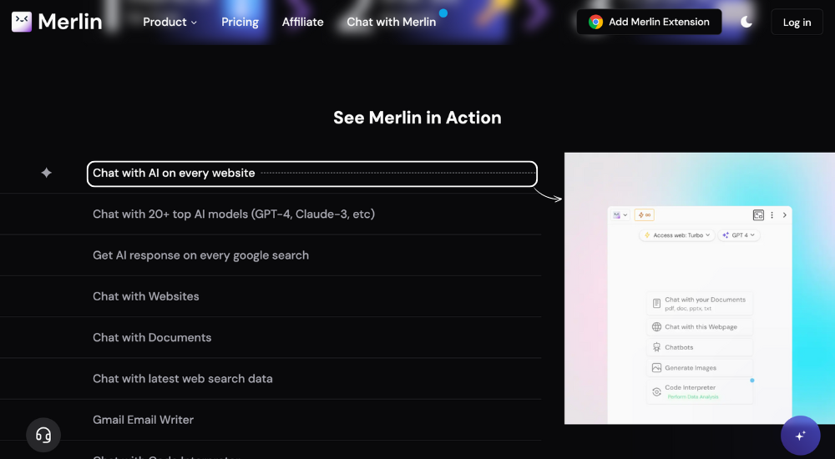Image resolution: width=835 pixels, height=459 pixels.
Task: Go to the Pricing page
Action: point(240,22)
